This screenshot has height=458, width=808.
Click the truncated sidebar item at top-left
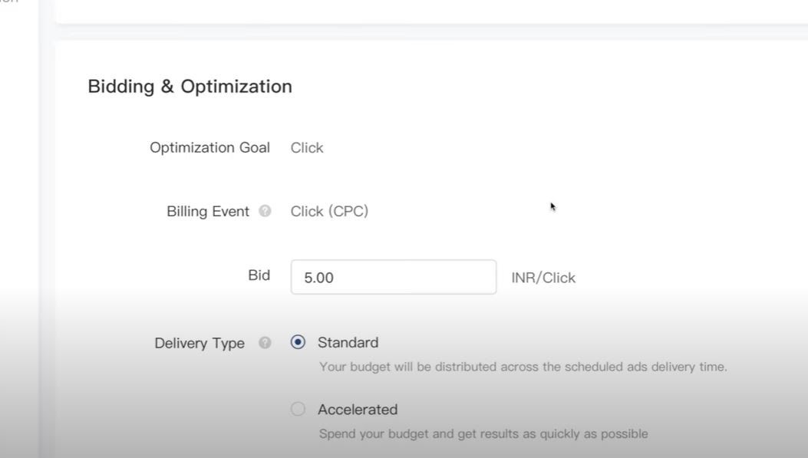(x=8, y=2)
